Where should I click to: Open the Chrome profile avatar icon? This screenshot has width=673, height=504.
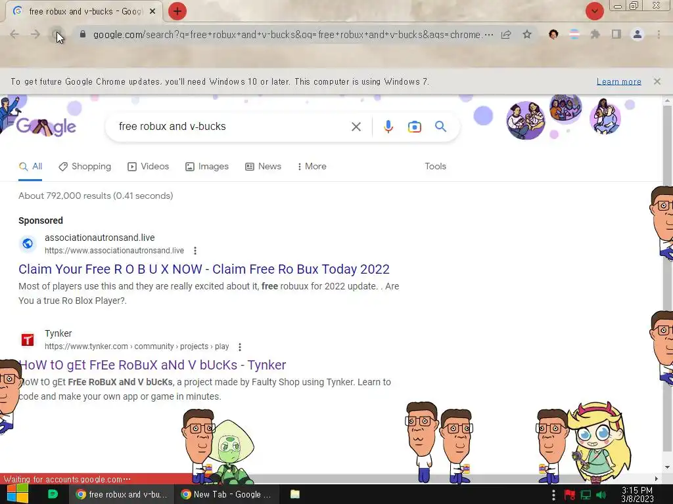tap(638, 34)
